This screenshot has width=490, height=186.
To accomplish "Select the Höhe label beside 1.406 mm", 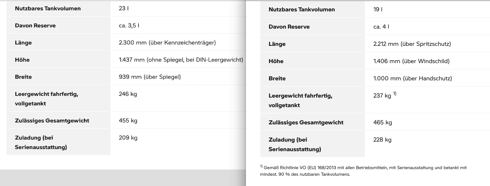I will tap(276, 61).
